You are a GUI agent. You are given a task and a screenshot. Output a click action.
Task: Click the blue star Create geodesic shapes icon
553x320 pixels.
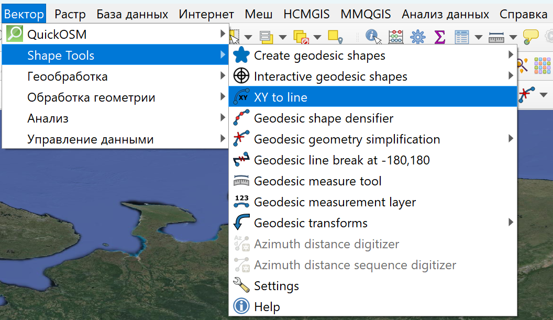241,55
